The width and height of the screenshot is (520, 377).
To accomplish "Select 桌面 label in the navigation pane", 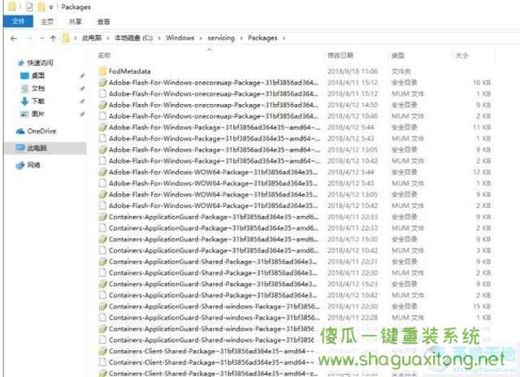I will click(x=38, y=76).
